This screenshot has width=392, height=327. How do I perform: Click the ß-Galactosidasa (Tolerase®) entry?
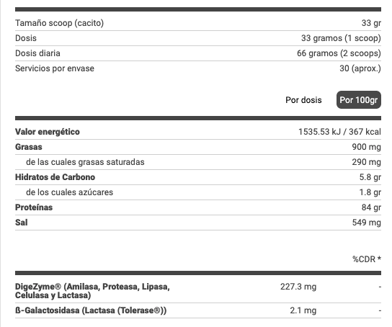pyautogui.click(x=91, y=310)
